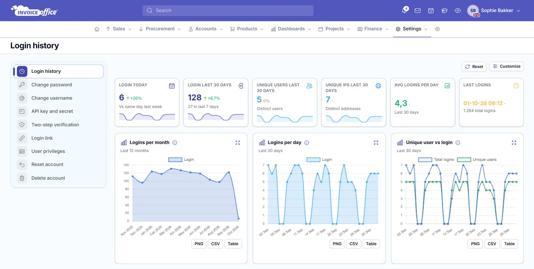The height and width of the screenshot is (269, 534).
Task: Open the graduation cap help icon
Action: 444,11
